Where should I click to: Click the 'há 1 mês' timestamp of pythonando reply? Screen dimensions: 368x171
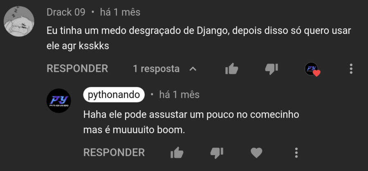180,95
